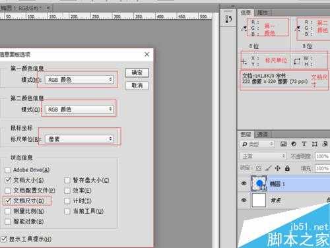330x248 pixels.
Task: Click first color eyedropper icon in Info panel
Action: [244, 28]
